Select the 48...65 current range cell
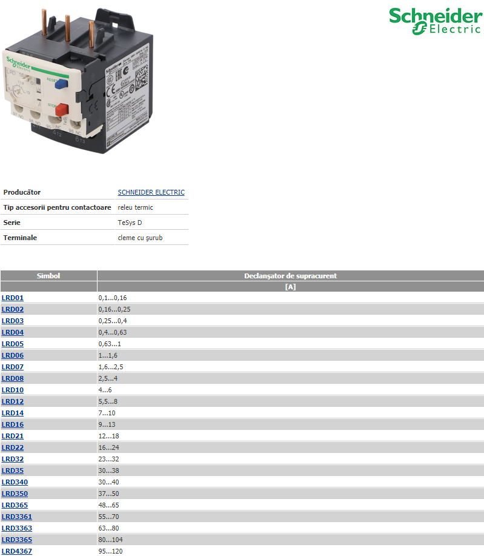 click(x=291, y=505)
